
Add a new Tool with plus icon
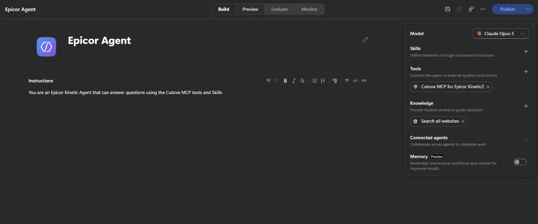[x=526, y=72]
